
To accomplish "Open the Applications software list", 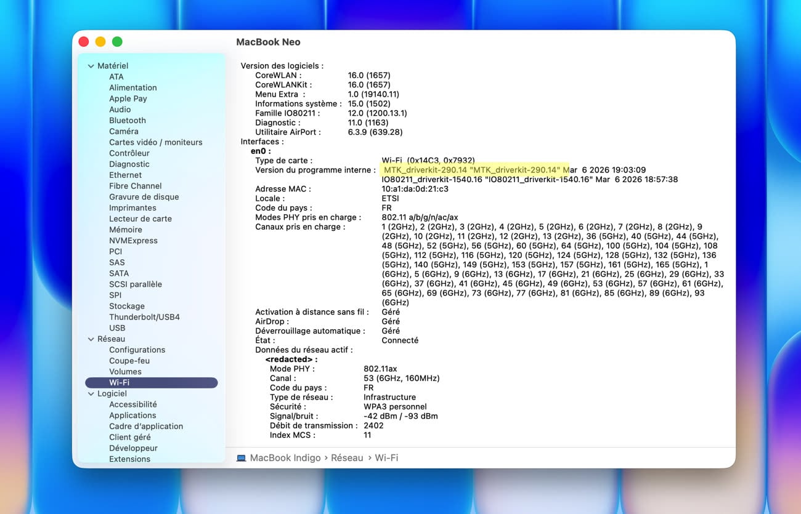I will point(132,416).
